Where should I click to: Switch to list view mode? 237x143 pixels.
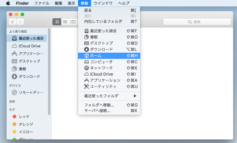pyautogui.click(x=65, y=22)
